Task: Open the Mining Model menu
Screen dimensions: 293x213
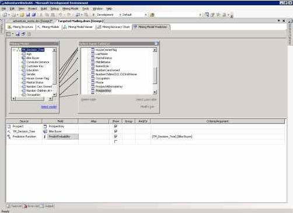Action: click(x=70, y=9)
